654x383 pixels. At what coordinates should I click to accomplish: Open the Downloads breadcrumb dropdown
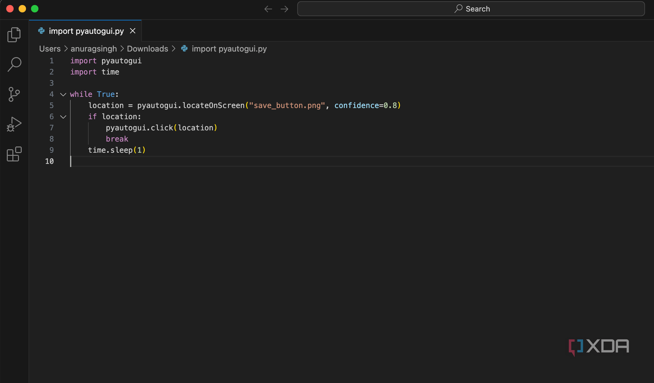tap(147, 48)
